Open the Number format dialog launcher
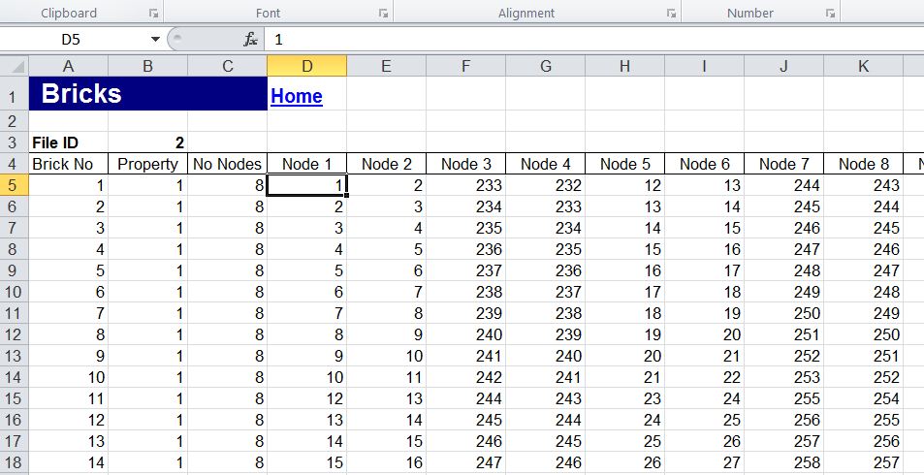924x475 pixels. click(x=830, y=14)
